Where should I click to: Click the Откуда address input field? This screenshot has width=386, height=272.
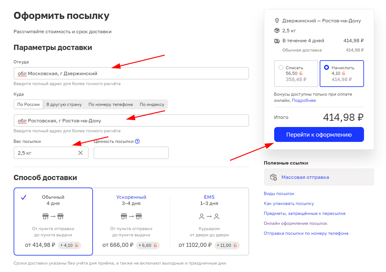point(131,73)
